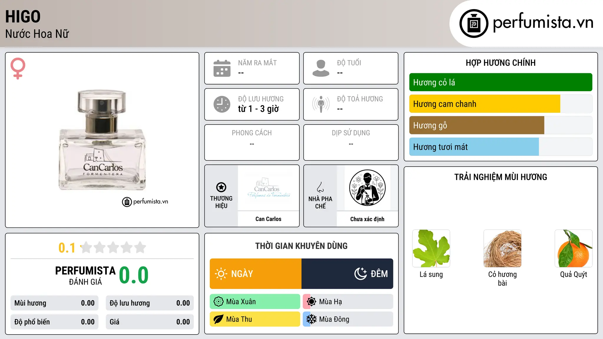603x339 pixels.
Task: Click the perfumer avatar illustration
Action: coord(367,188)
